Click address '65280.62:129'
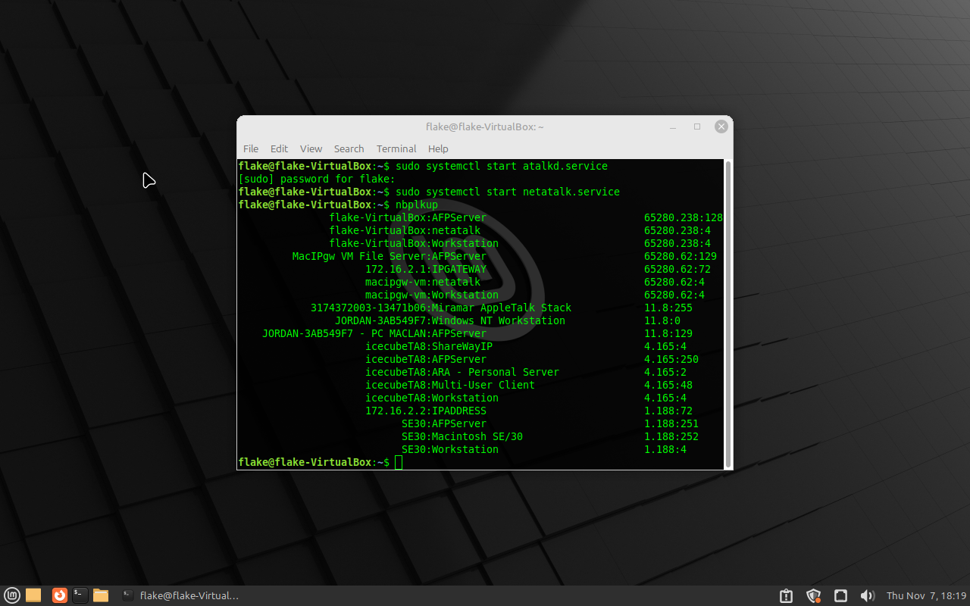The width and height of the screenshot is (970, 606). click(x=681, y=256)
